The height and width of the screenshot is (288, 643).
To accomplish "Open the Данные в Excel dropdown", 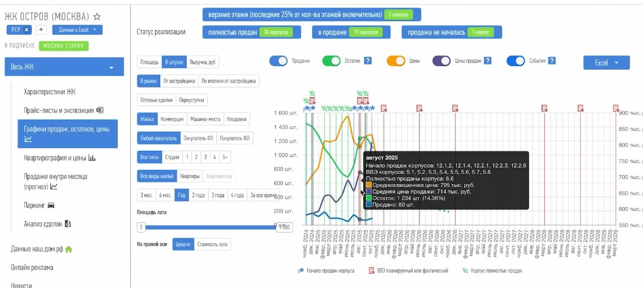I will tap(78, 30).
